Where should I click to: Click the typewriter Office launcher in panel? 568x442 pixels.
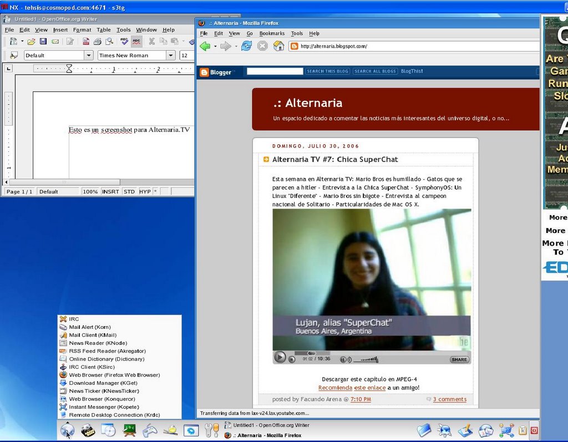point(88,430)
